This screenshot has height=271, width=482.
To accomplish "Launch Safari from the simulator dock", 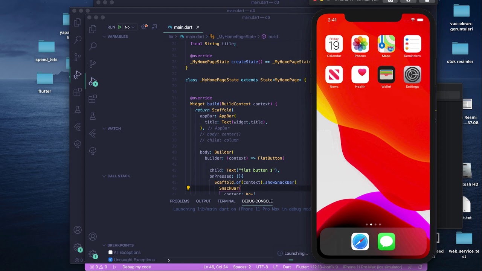I will tap(360, 242).
